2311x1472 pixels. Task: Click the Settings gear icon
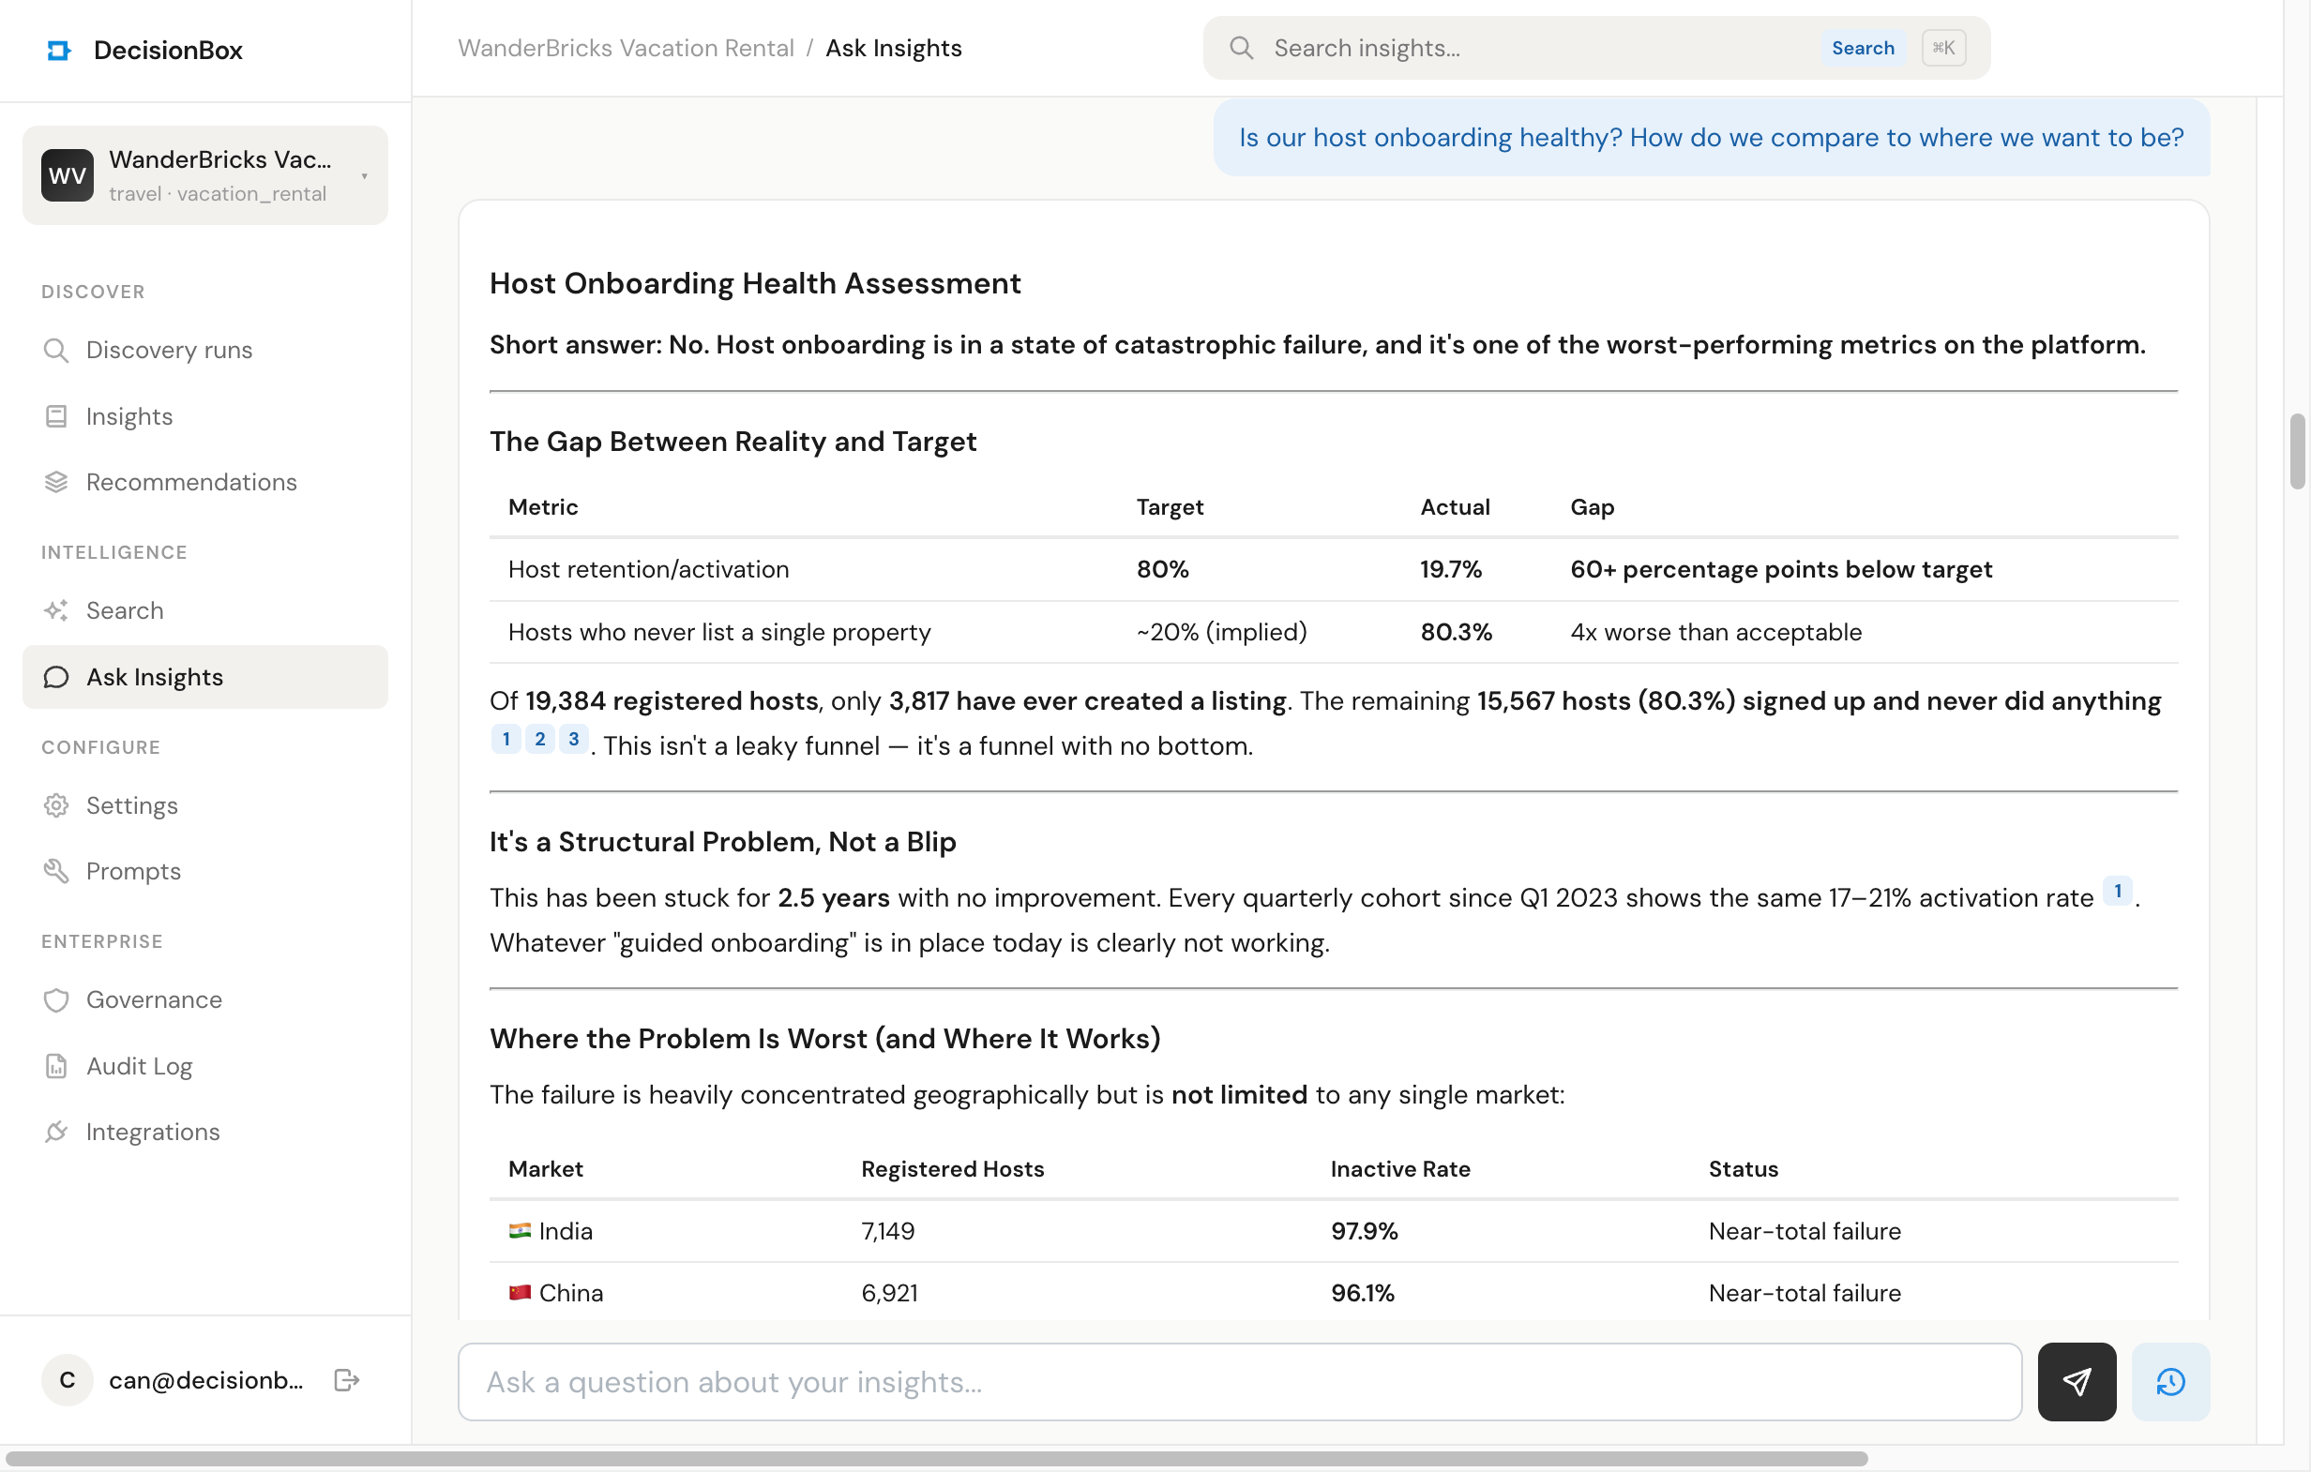(56, 805)
